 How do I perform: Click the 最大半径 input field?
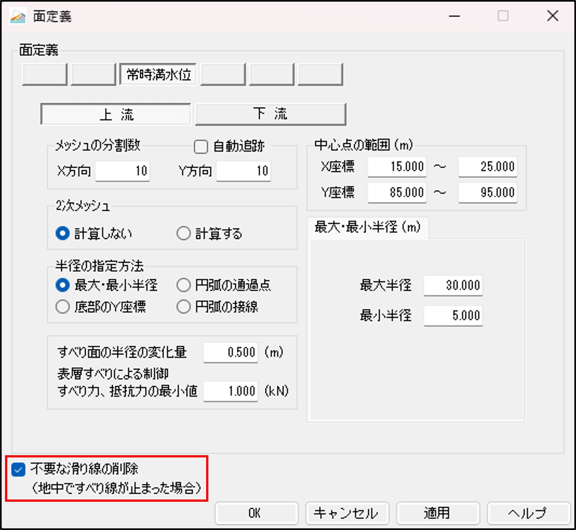click(453, 286)
